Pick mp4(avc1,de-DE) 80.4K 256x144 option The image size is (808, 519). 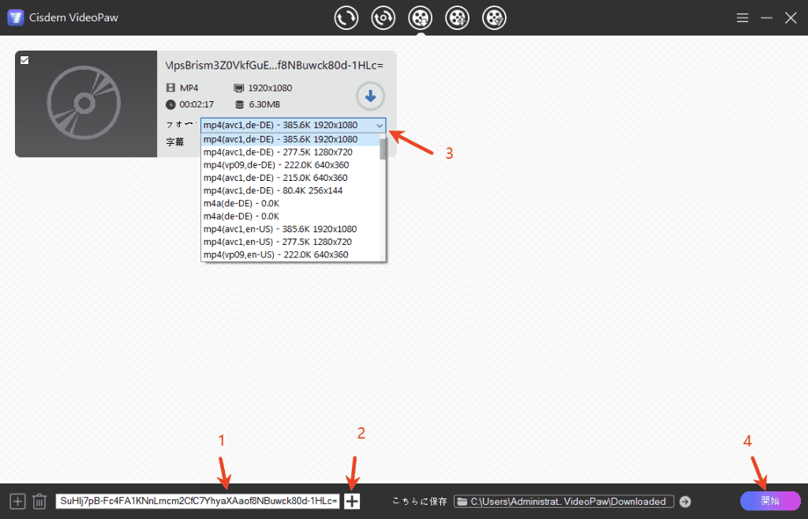(x=273, y=190)
